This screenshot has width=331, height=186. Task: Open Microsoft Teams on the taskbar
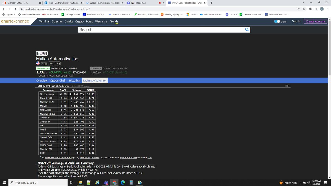pos(106,182)
